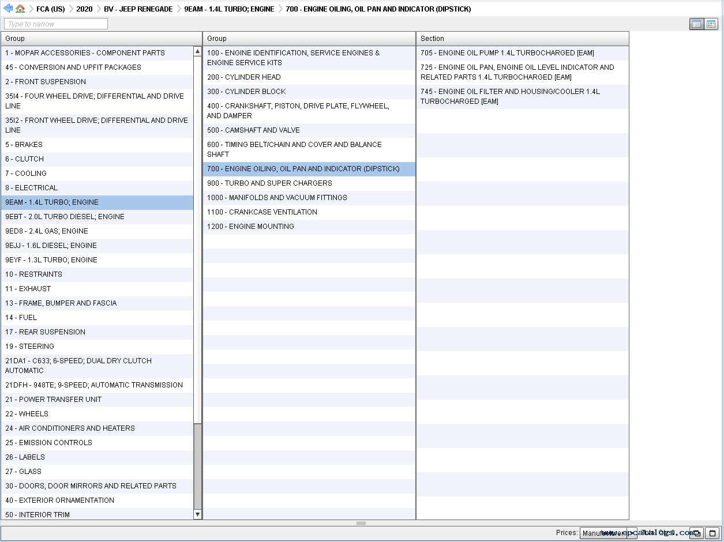Select 7 - COOLING group
724x542 pixels.
click(x=97, y=174)
